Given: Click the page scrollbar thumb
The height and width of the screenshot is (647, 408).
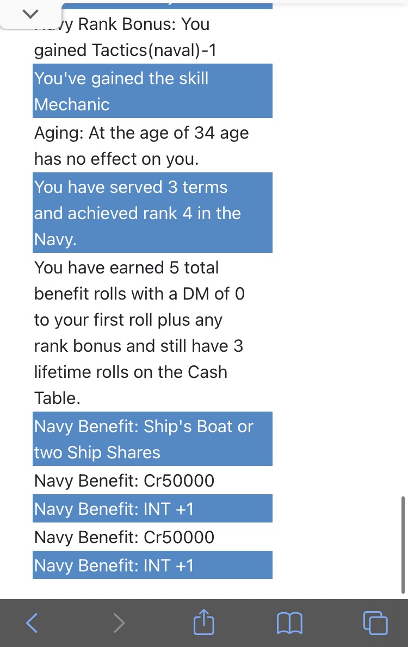Looking at the screenshot, I should click(x=403, y=545).
